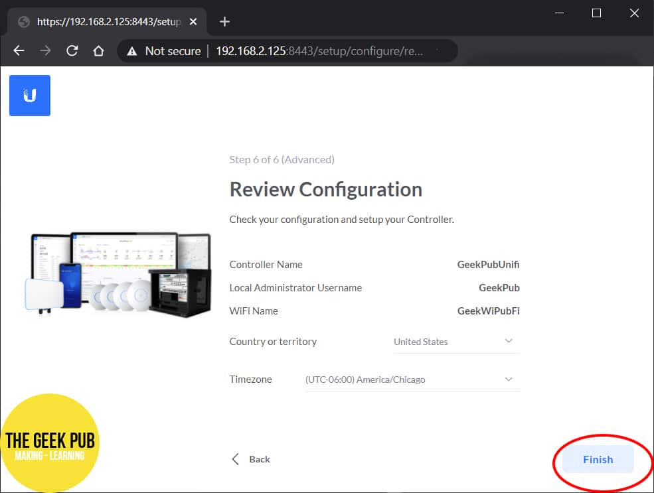
Task: Click the Controller Name label
Action: coord(266,265)
